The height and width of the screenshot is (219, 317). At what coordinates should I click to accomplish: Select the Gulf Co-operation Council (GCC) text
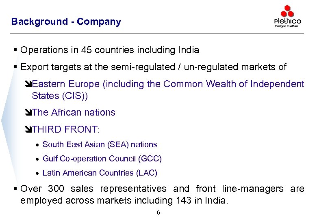(102, 159)
